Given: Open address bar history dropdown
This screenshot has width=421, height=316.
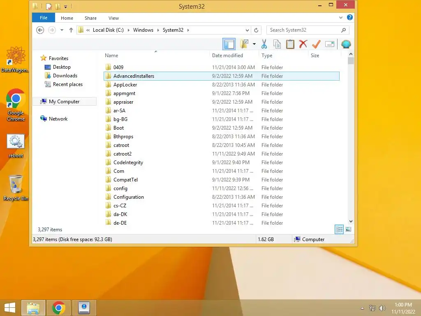Looking at the screenshot, I should tap(247, 30).
